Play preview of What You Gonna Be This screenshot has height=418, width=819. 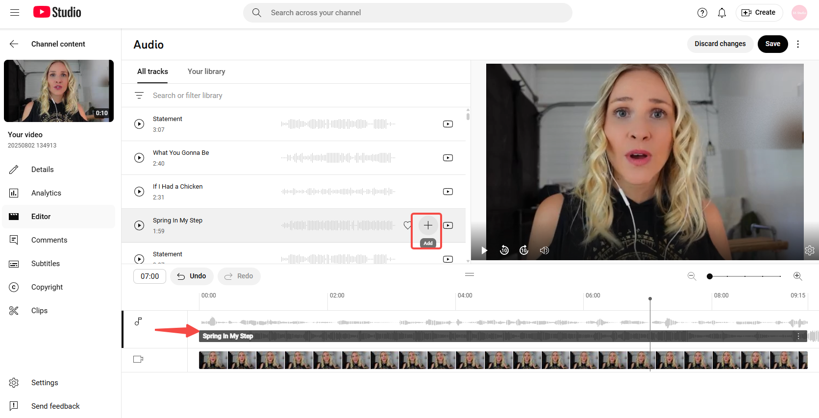139,158
